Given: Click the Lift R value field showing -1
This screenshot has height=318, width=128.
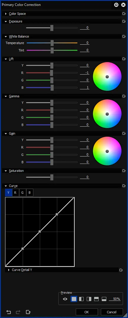Looking at the screenshot, I should click(85, 72).
